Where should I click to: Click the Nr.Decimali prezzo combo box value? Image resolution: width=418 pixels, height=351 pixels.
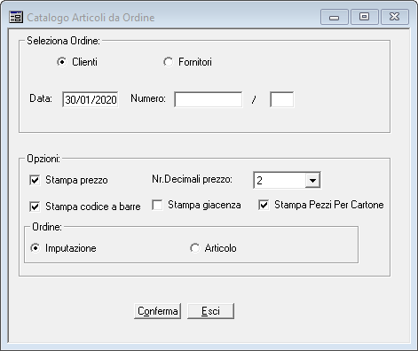pyautogui.click(x=280, y=180)
